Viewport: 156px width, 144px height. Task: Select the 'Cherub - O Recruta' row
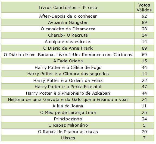(78, 35)
